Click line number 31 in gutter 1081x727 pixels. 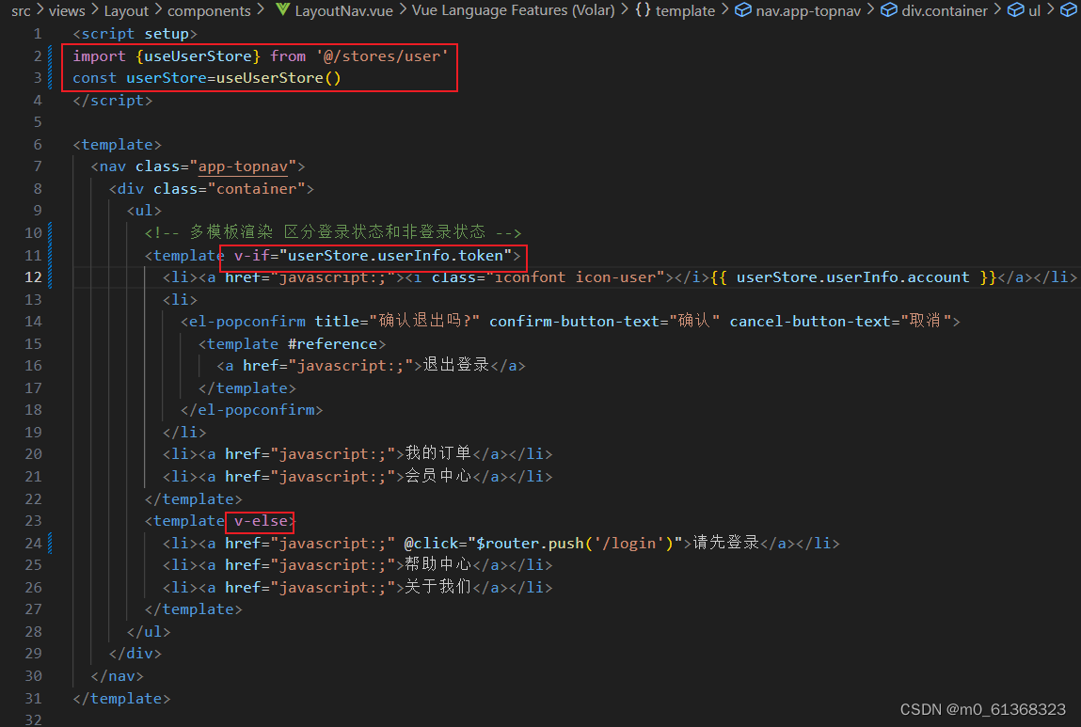(x=33, y=698)
